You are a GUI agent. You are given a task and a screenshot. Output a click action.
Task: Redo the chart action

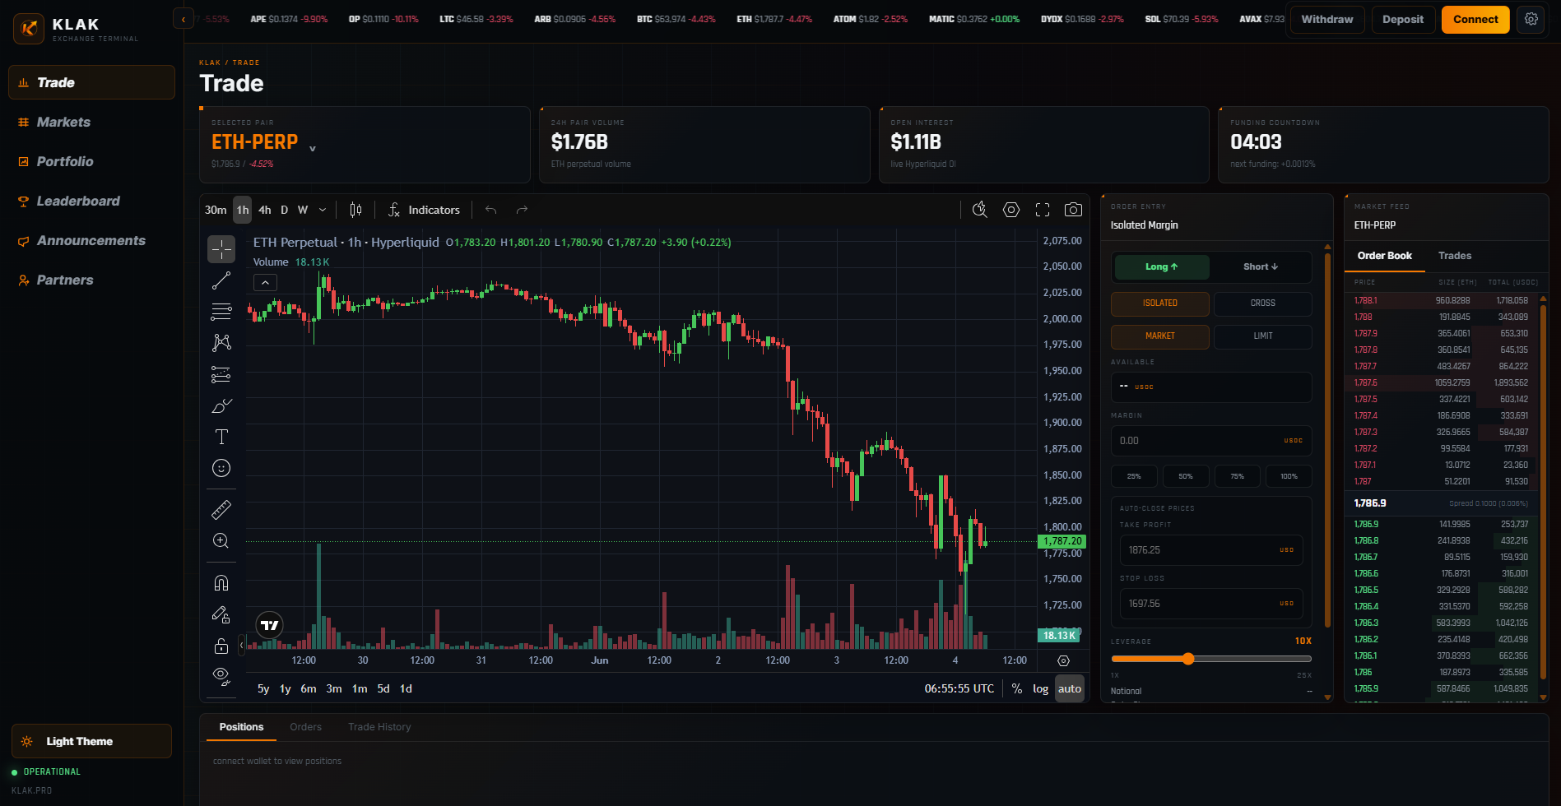point(522,210)
